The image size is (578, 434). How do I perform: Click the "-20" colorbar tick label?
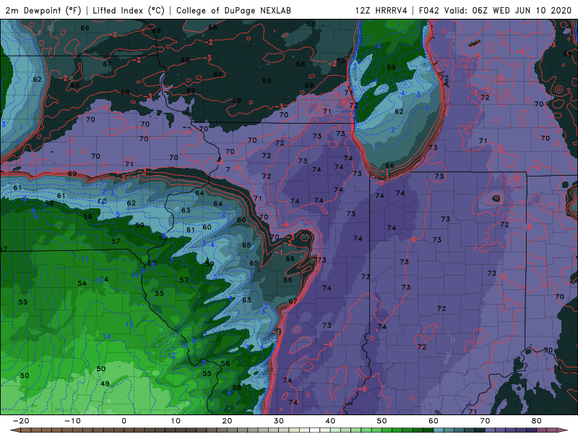(21, 421)
